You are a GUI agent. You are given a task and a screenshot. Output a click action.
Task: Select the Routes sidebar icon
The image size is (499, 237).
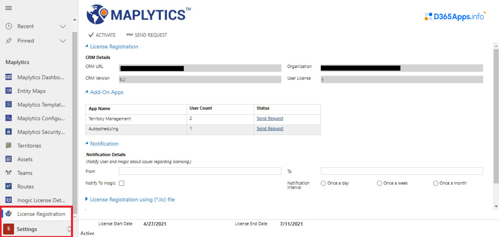click(x=8, y=186)
